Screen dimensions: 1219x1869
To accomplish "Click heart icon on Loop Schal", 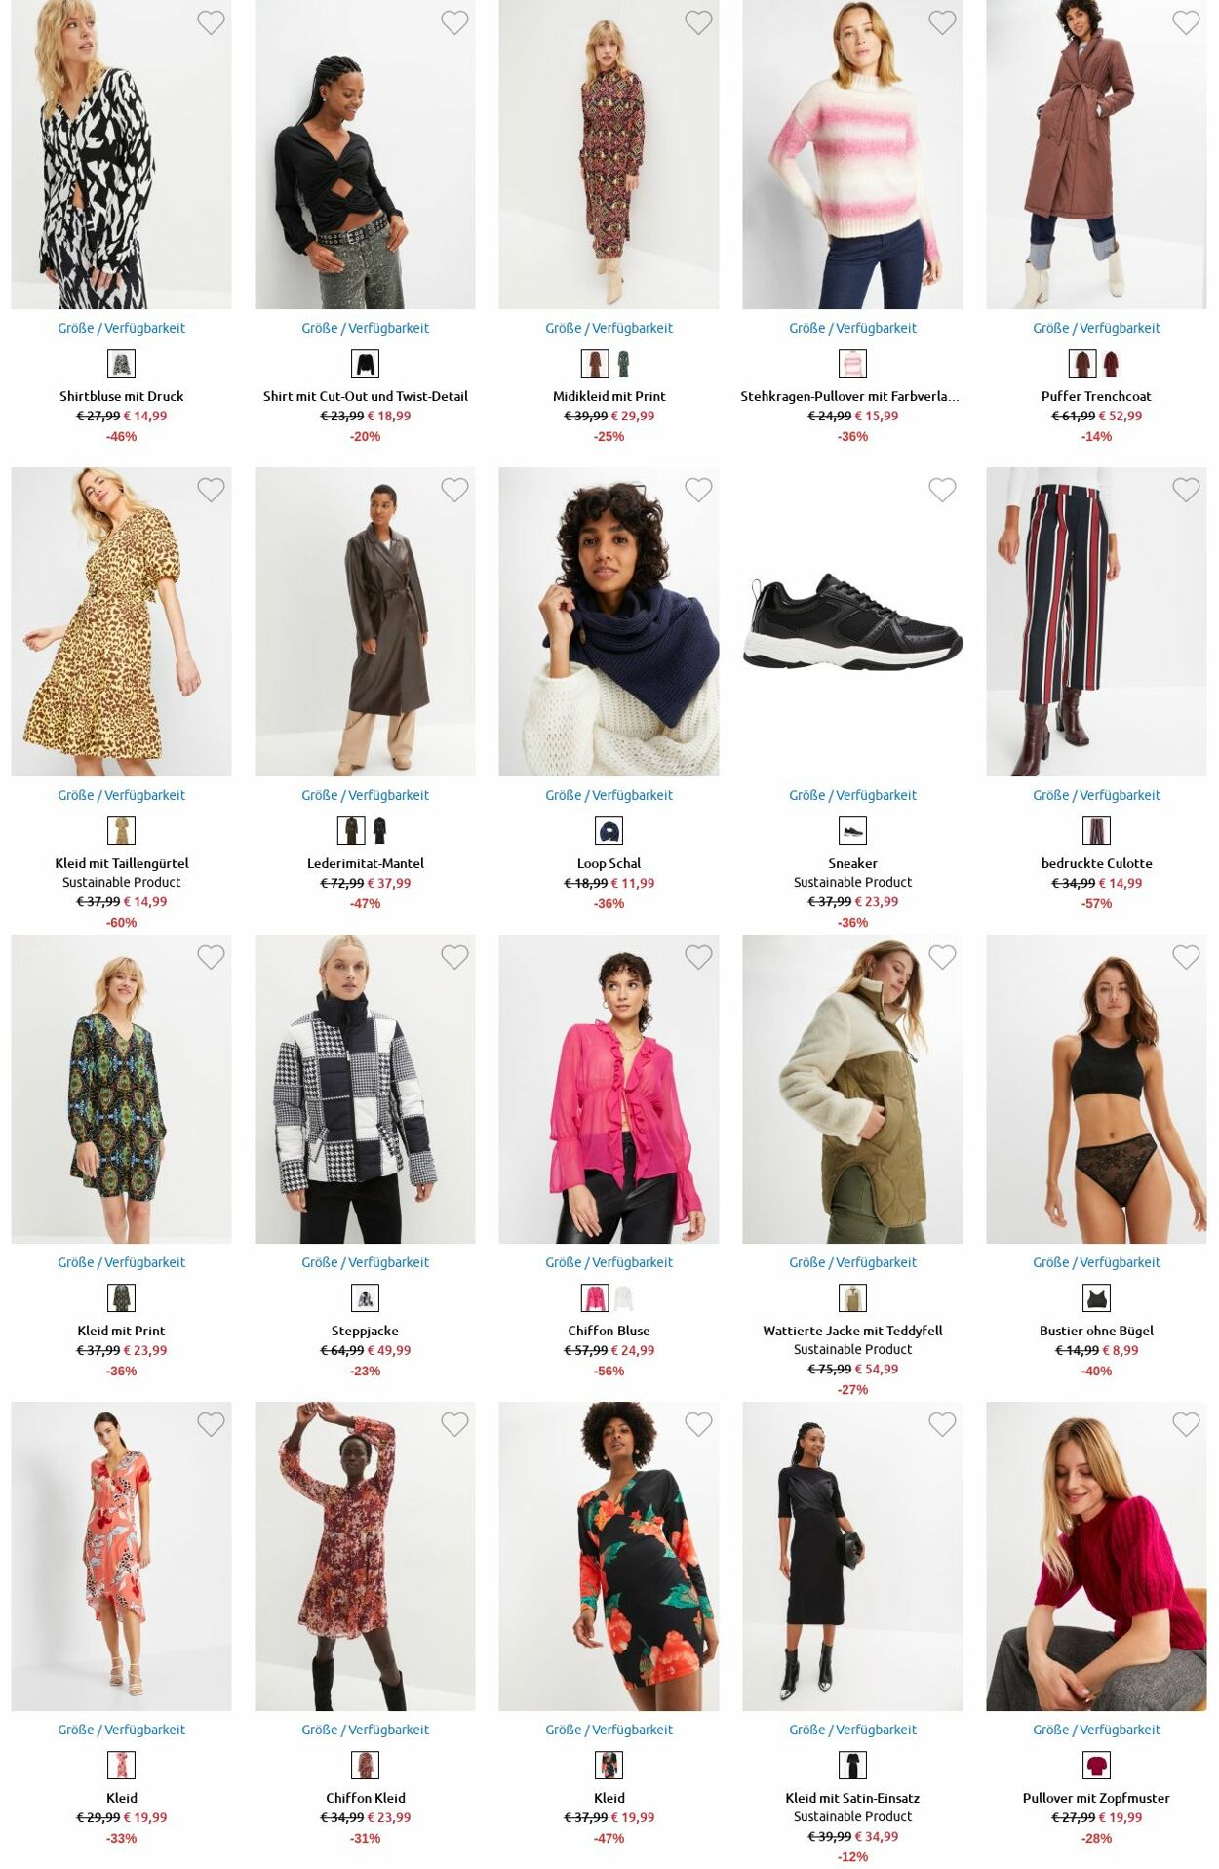I will click(x=698, y=490).
